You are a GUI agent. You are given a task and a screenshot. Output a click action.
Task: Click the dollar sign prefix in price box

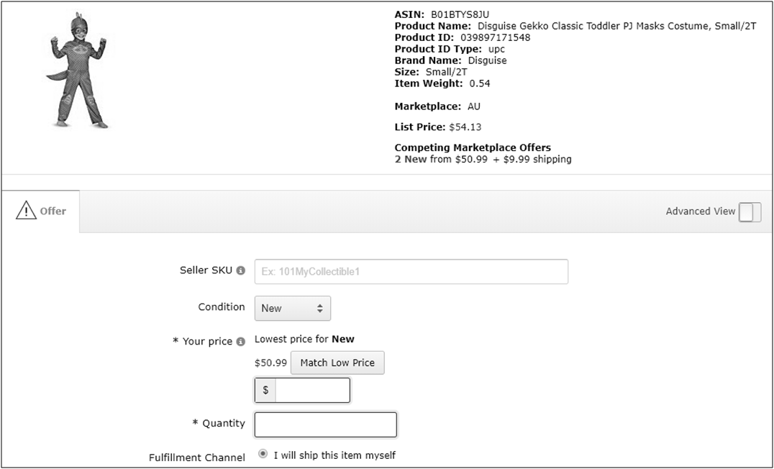pyautogui.click(x=265, y=390)
